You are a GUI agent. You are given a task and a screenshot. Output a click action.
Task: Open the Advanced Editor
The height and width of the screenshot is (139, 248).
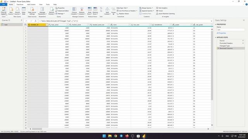[62, 11]
